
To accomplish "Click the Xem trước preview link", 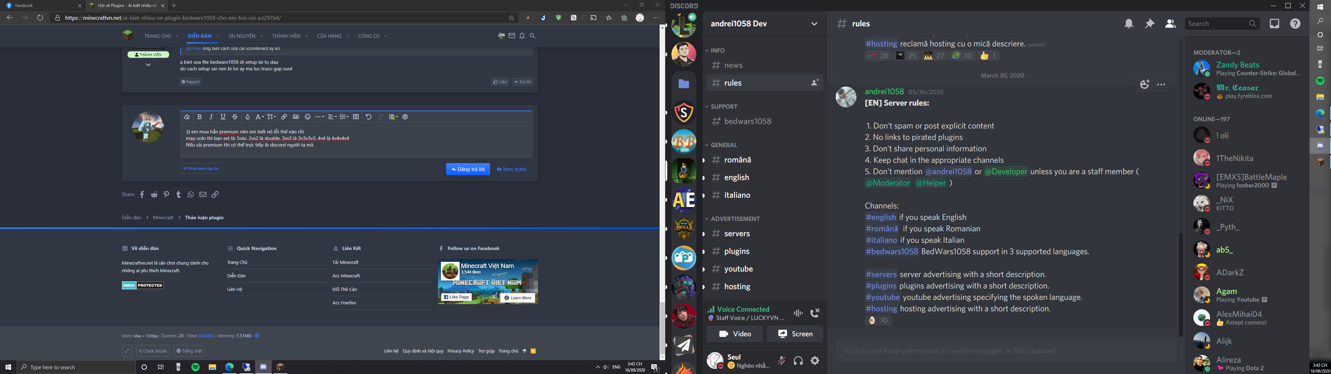I will click(x=512, y=169).
